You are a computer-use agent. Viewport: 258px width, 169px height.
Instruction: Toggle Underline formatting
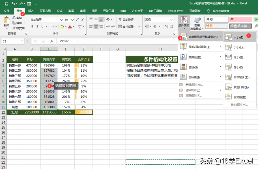click(42, 27)
